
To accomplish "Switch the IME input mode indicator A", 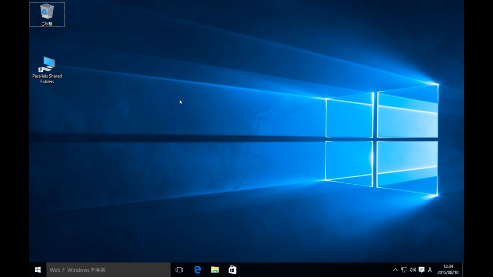I will 430,270.
